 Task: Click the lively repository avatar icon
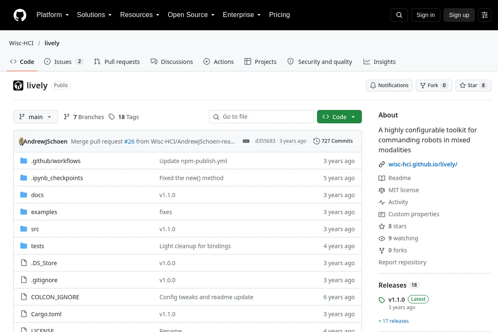[x=18, y=85]
